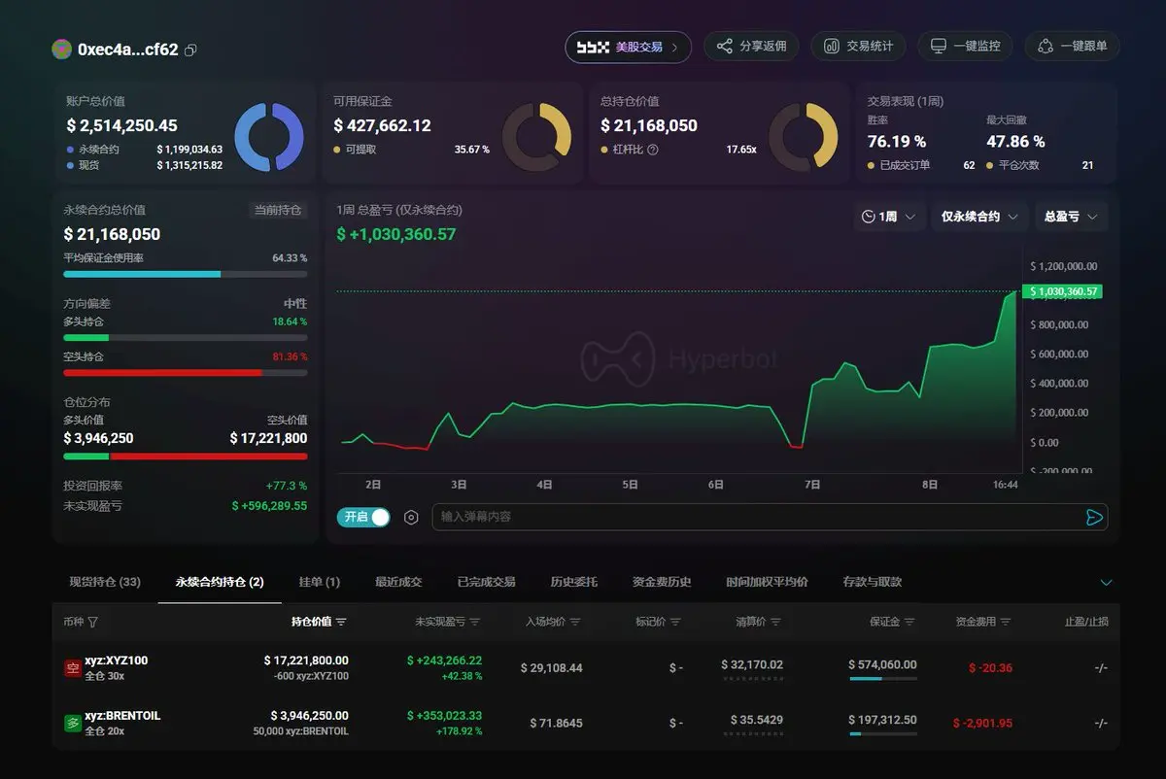1166x779 pixels.
Task: Click $32,170.02 liquidation price cell
Action: click(752, 665)
